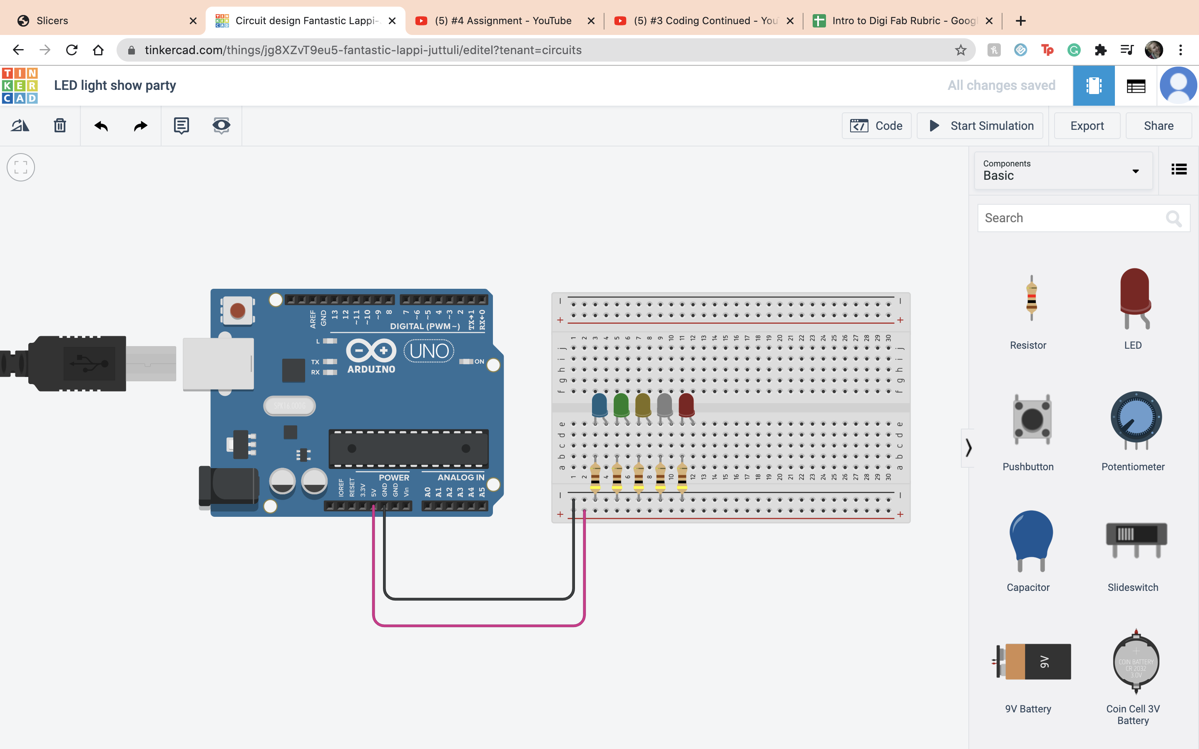The image size is (1199, 749).
Task: Go forward in browser history
Action: (45, 50)
